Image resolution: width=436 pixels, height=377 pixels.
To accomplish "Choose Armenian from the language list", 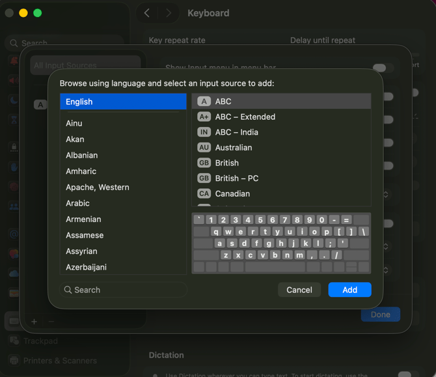I will tap(83, 219).
